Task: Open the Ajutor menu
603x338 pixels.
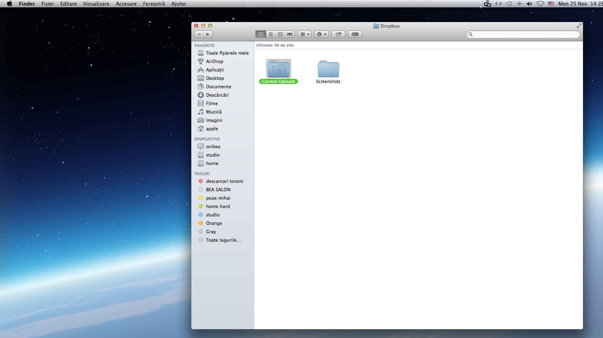Action: (x=179, y=4)
